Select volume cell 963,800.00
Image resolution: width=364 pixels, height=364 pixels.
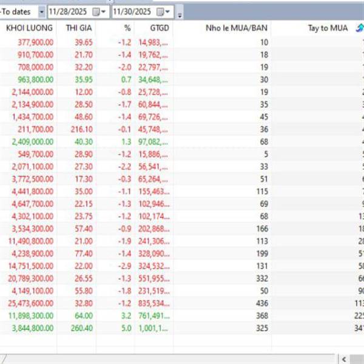[x=36, y=79]
